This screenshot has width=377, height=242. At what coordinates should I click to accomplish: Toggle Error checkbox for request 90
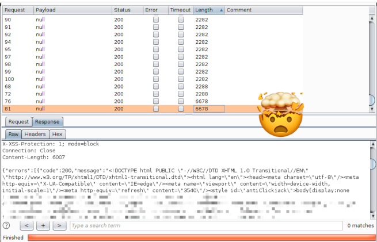click(156, 20)
